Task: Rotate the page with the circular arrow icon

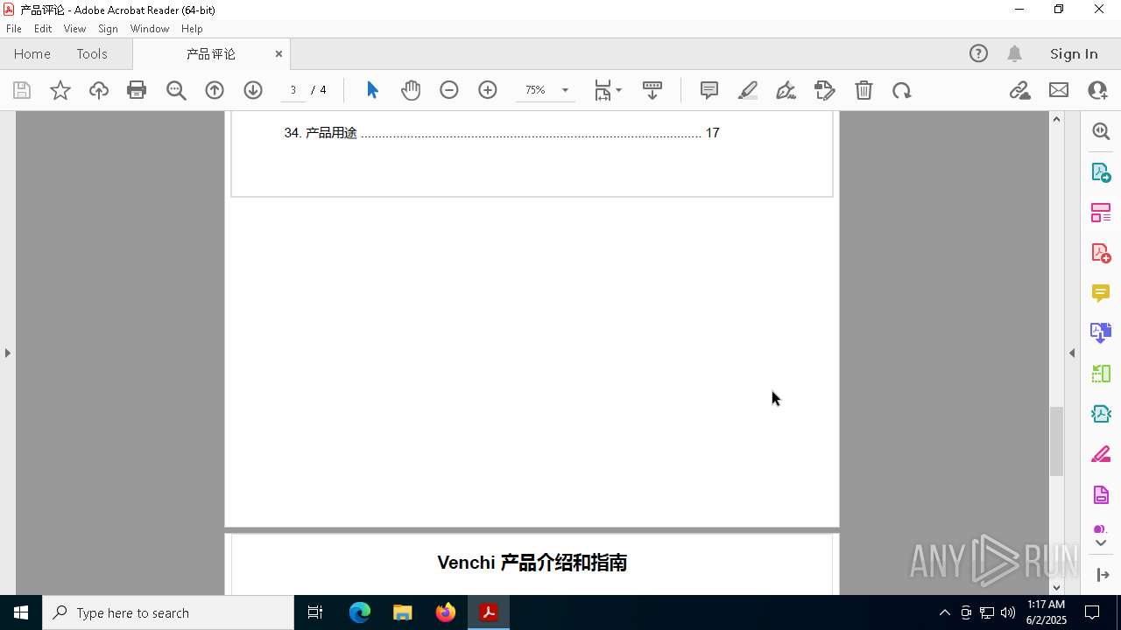Action: pos(902,90)
